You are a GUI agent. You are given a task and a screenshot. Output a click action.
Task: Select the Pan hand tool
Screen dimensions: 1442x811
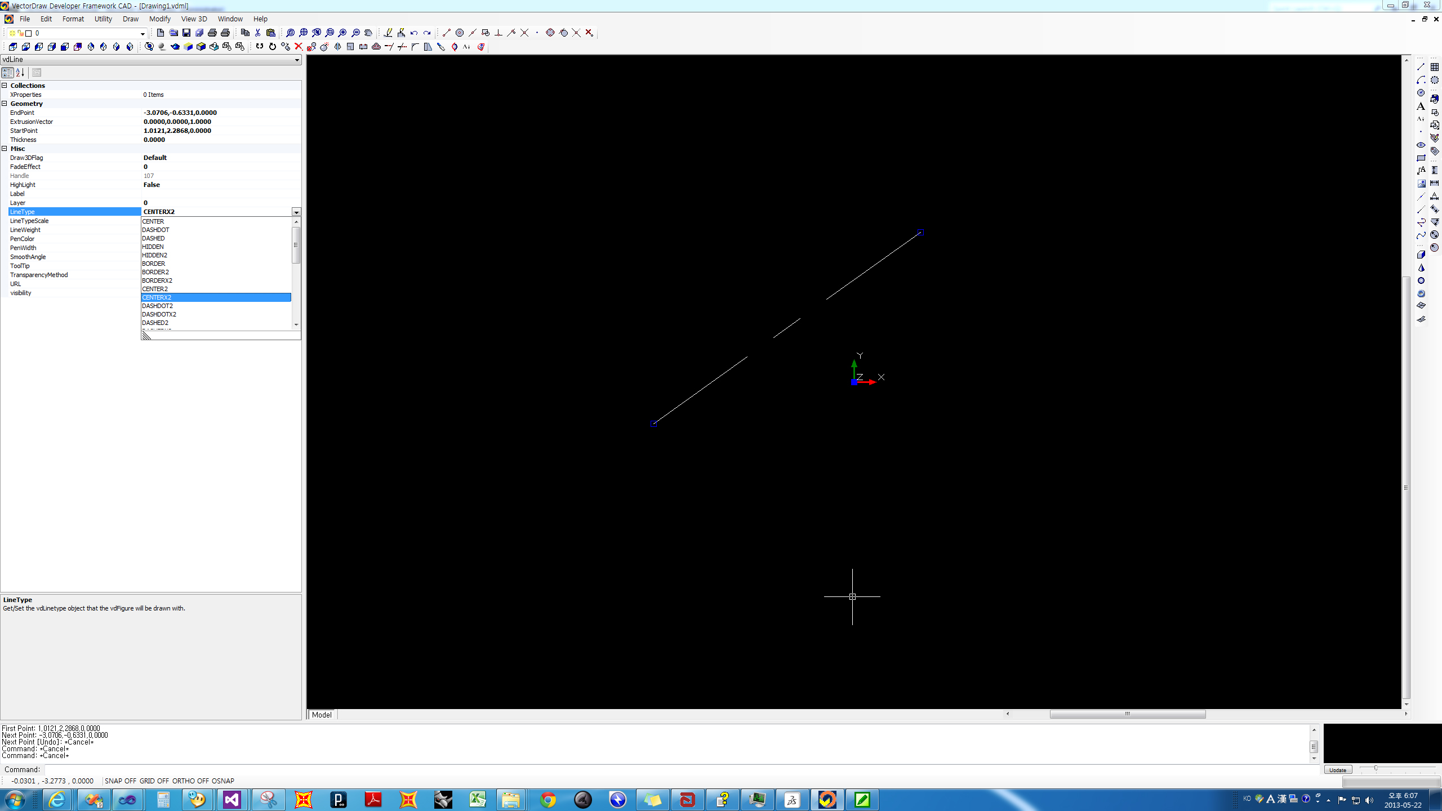(x=368, y=33)
